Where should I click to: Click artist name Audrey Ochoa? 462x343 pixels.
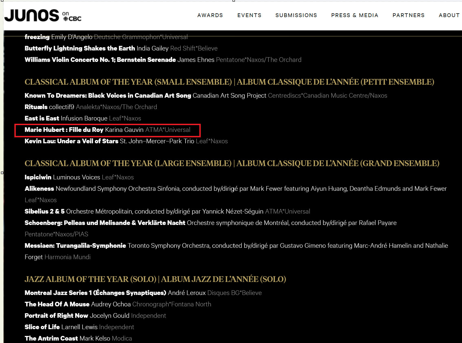(x=111, y=304)
